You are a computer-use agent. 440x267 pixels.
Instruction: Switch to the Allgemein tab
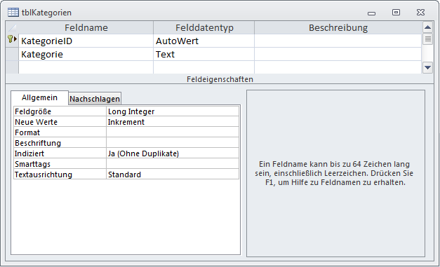coord(39,97)
